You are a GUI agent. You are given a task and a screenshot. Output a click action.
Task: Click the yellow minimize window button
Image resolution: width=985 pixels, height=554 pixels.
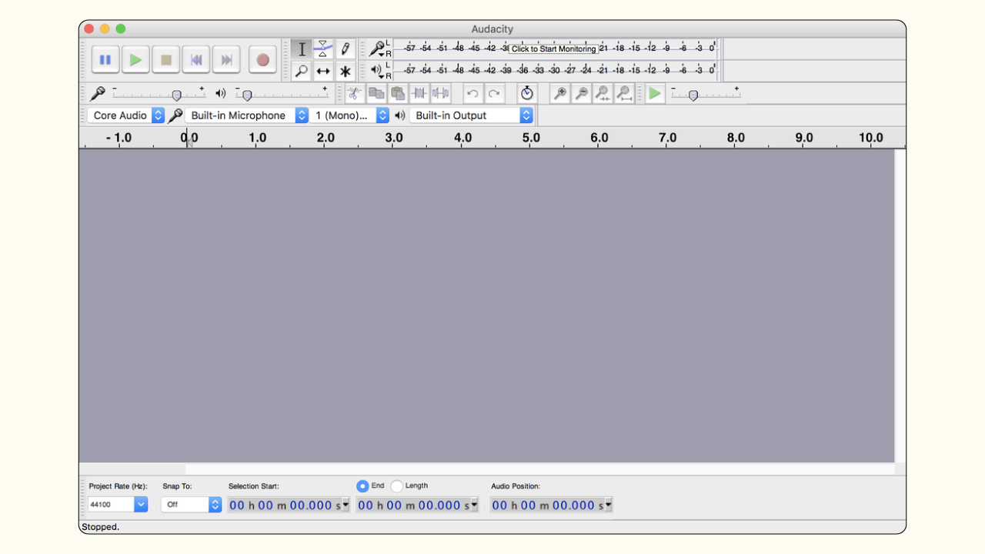pyautogui.click(x=105, y=28)
